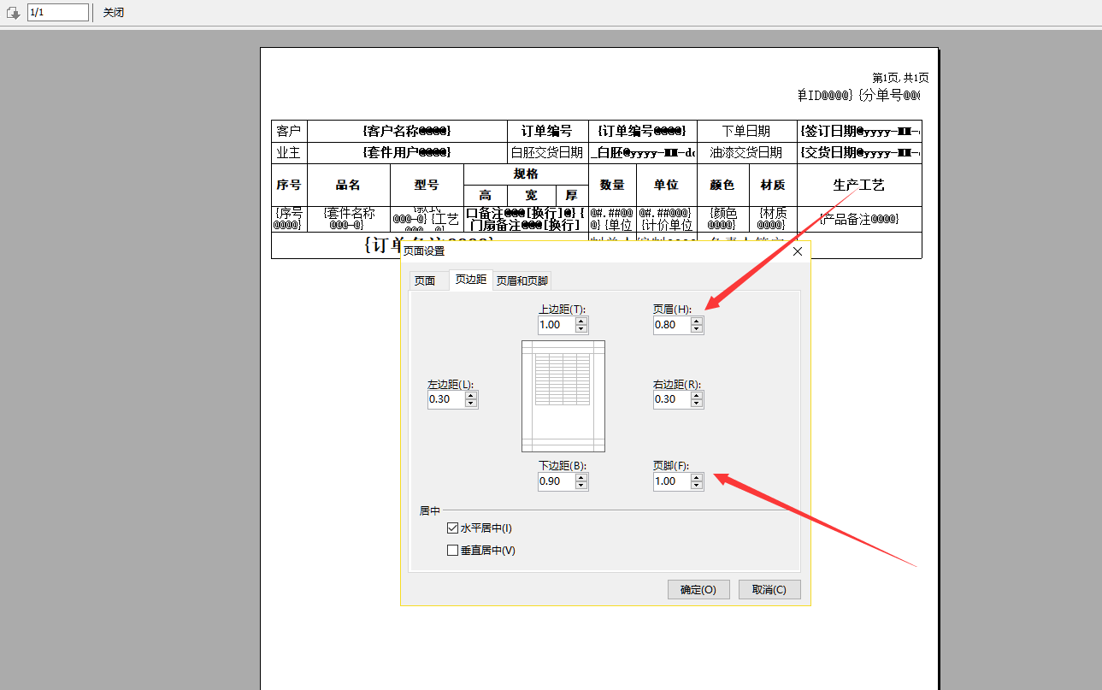Click the margin preview page thumbnail
The height and width of the screenshot is (690, 1102).
click(563, 396)
